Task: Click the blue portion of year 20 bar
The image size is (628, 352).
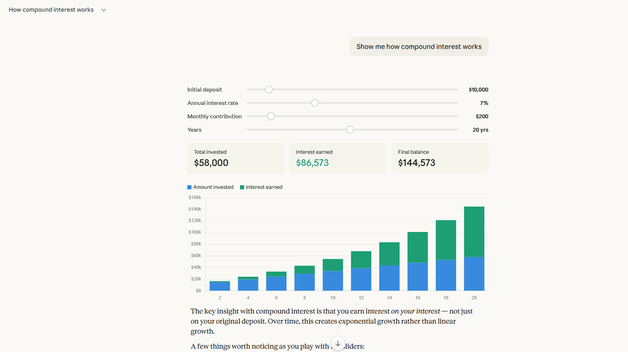Action: [474, 274]
